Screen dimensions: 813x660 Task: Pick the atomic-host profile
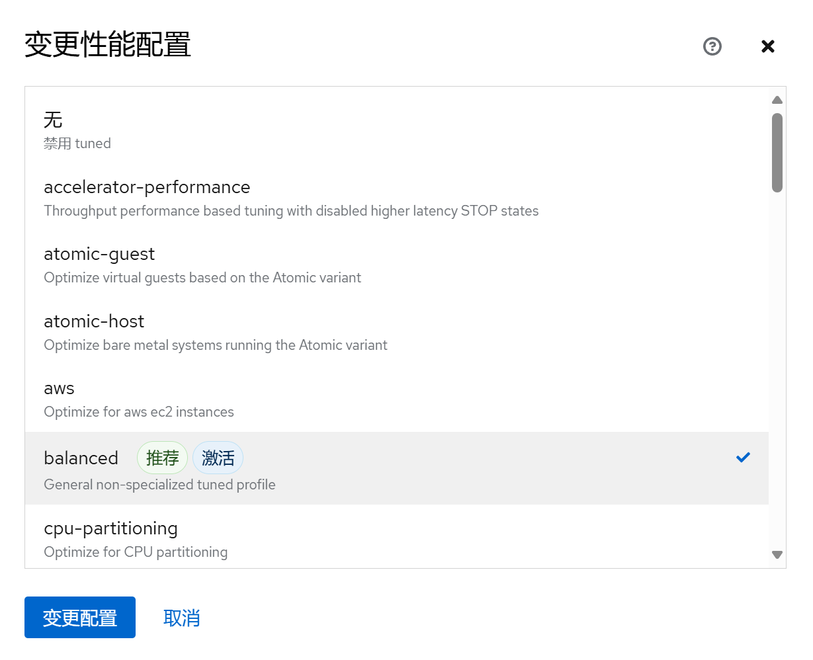pyautogui.click(x=94, y=321)
